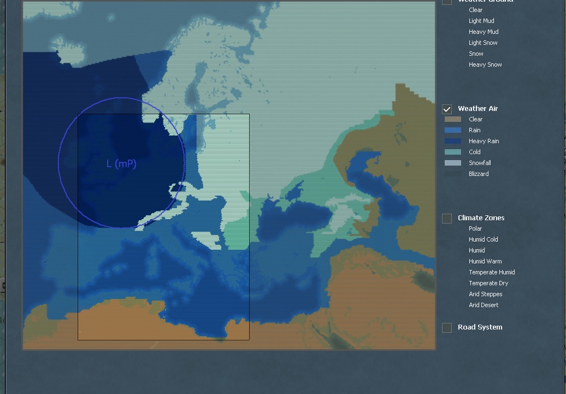Uncheck the Weather Air checkbox

[447, 109]
